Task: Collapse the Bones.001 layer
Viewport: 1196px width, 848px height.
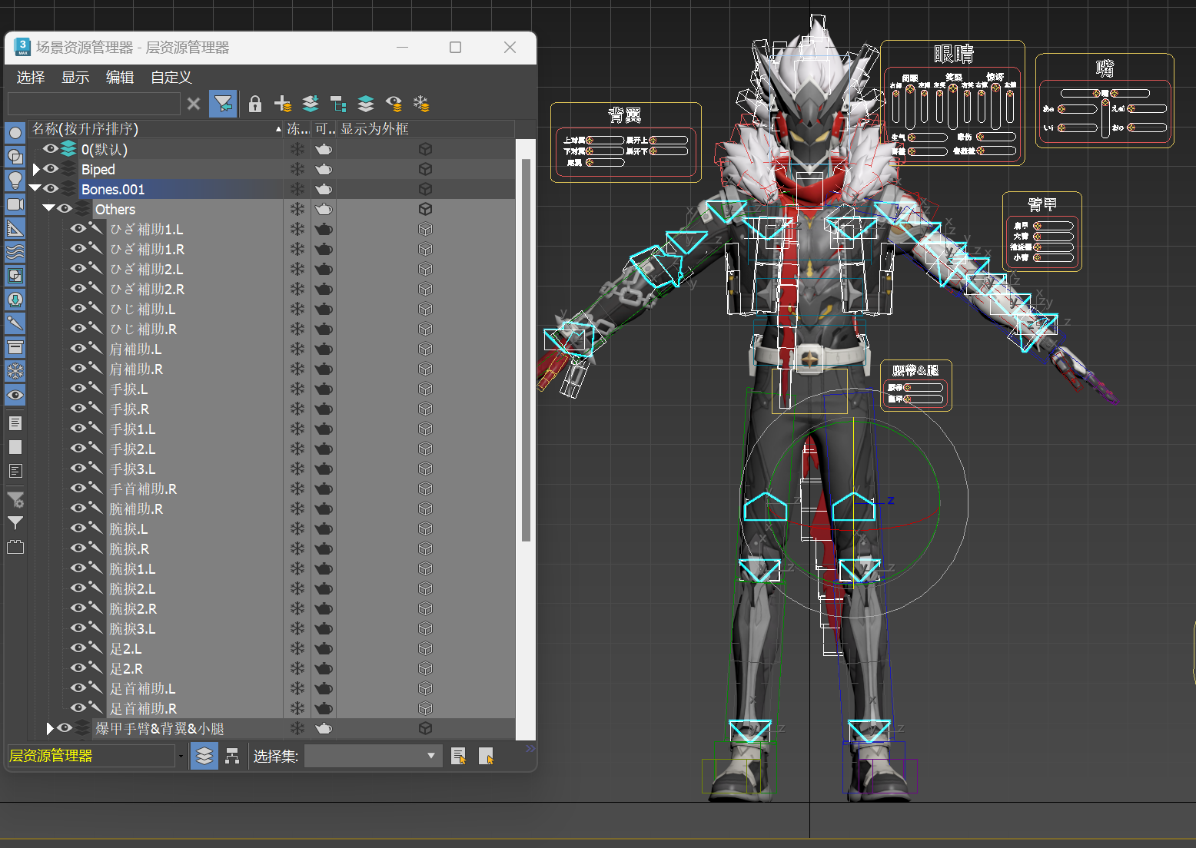Action: [35, 188]
